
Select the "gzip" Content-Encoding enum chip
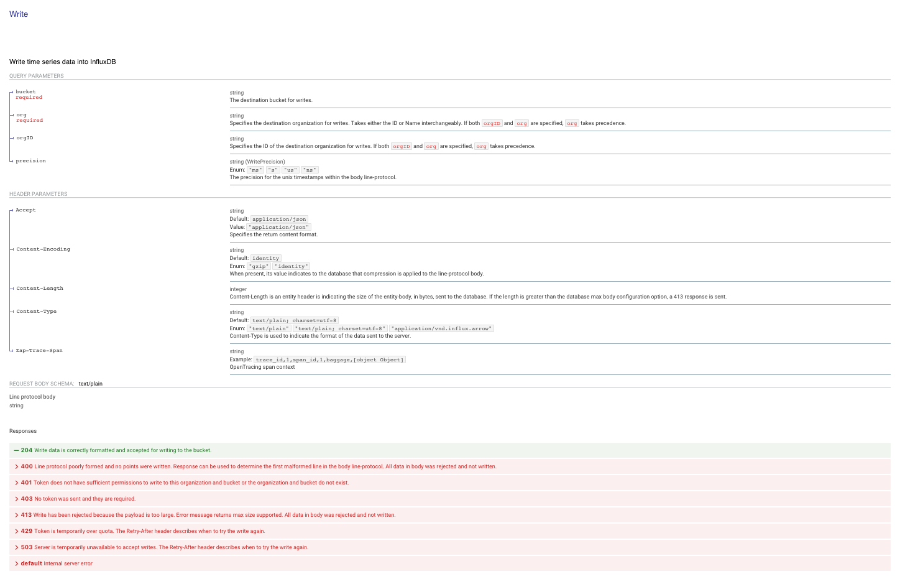[x=259, y=266]
